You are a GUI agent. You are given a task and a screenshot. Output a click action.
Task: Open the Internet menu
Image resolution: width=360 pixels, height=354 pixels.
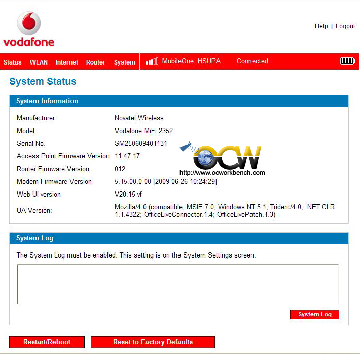coord(66,62)
